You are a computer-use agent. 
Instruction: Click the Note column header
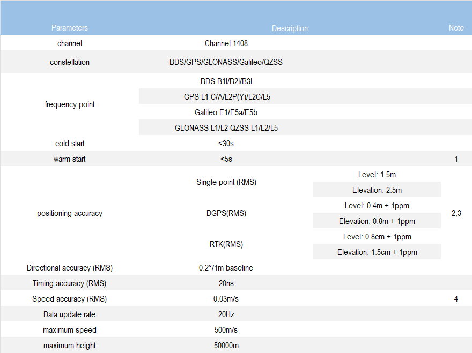click(x=456, y=28)
